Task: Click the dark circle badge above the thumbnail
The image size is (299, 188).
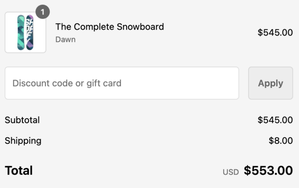Action: pyautogui.click(x=42, y=11)
